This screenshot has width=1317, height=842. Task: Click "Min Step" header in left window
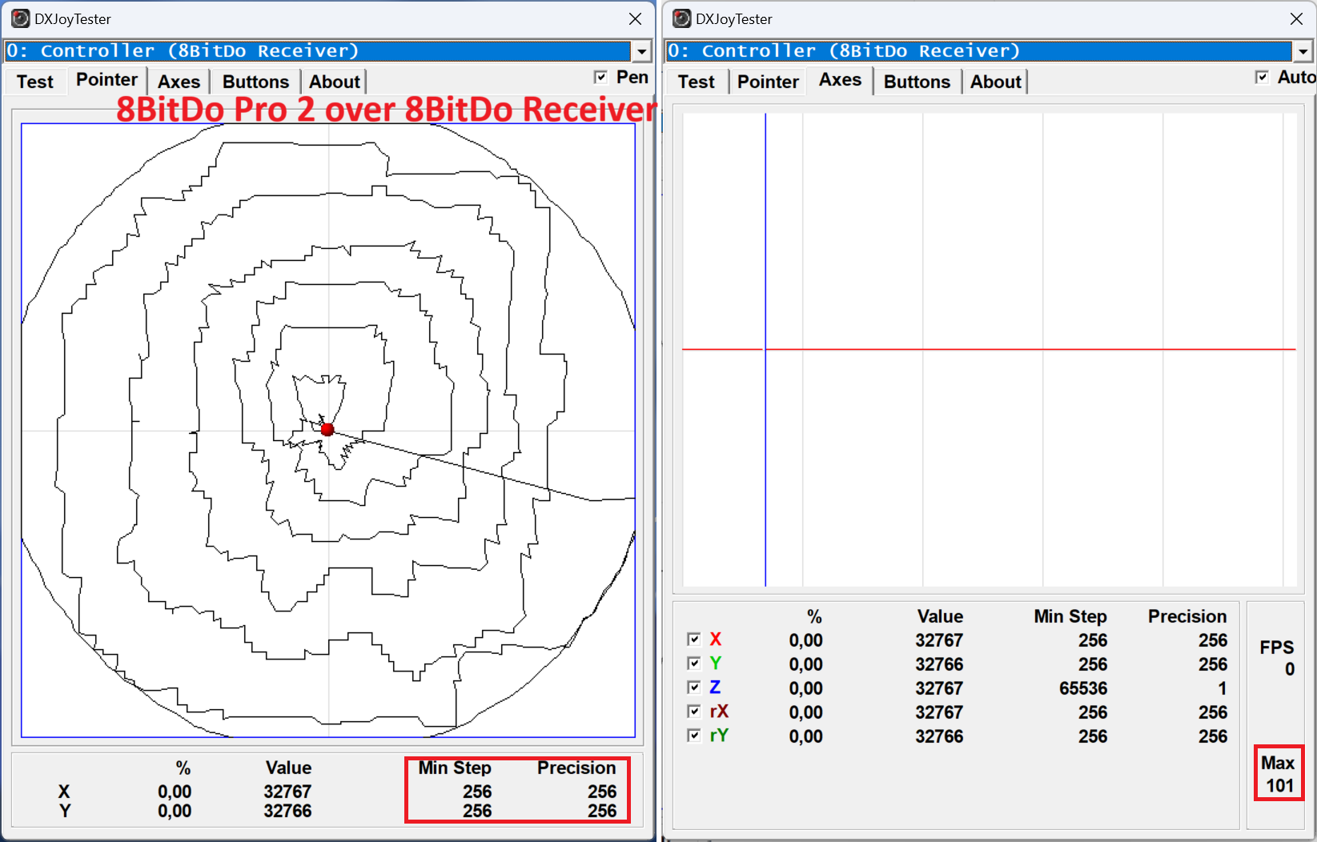[455, 768]
